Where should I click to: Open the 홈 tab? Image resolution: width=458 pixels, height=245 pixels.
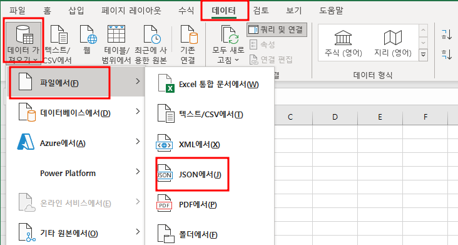(47, 11)
